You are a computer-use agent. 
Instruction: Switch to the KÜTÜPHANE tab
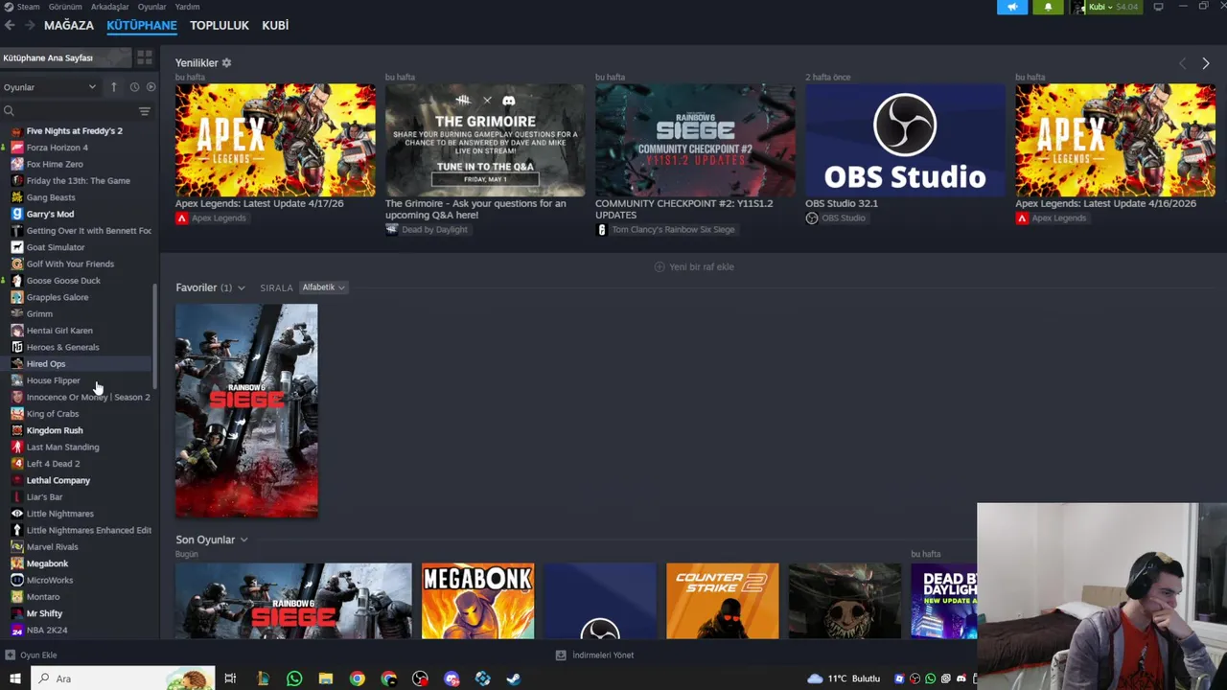coord(142,26)
